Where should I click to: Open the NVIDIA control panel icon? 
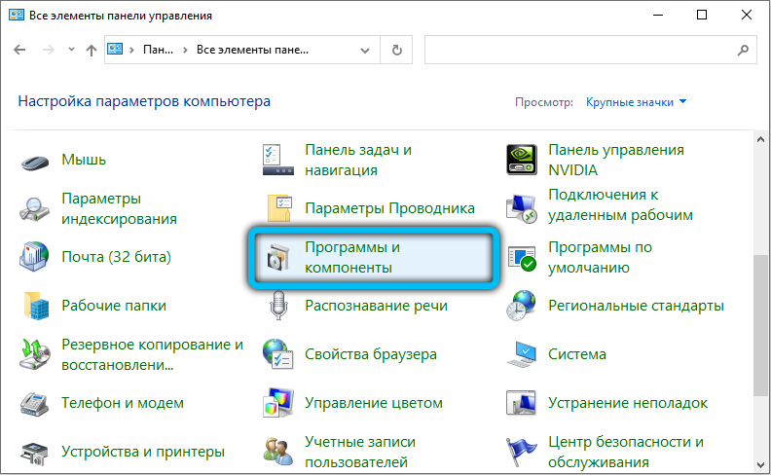[x=523, y=160]
